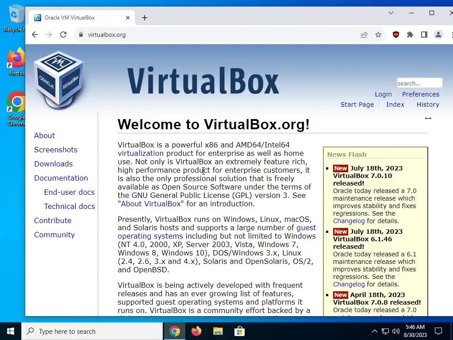The width and height of the screenshot is (453, 340).
Task: Open Community in the sidebar
Action: point(54,235)
